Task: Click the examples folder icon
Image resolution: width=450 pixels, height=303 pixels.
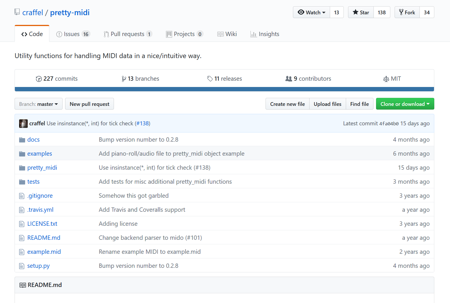Action: tap(22, 154)
